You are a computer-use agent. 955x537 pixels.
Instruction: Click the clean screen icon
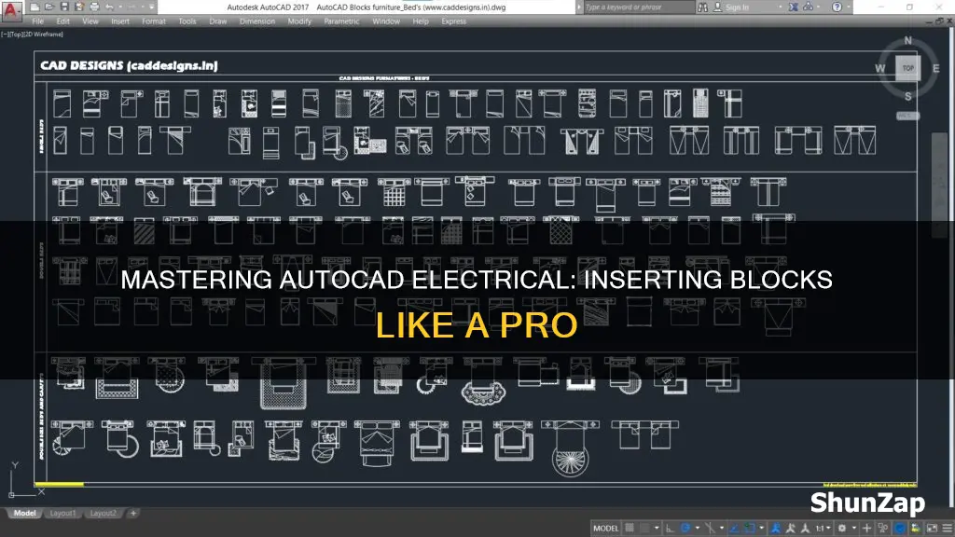(932, 529)
